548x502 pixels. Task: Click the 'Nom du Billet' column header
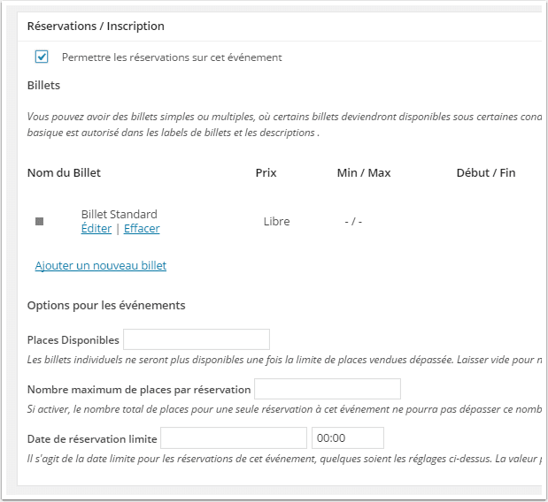64,172
